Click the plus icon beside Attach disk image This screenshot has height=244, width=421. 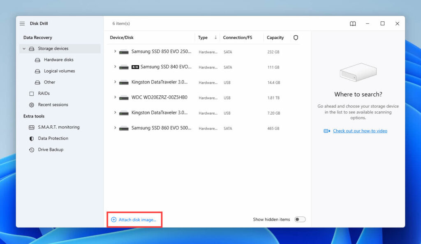(113, 219)
